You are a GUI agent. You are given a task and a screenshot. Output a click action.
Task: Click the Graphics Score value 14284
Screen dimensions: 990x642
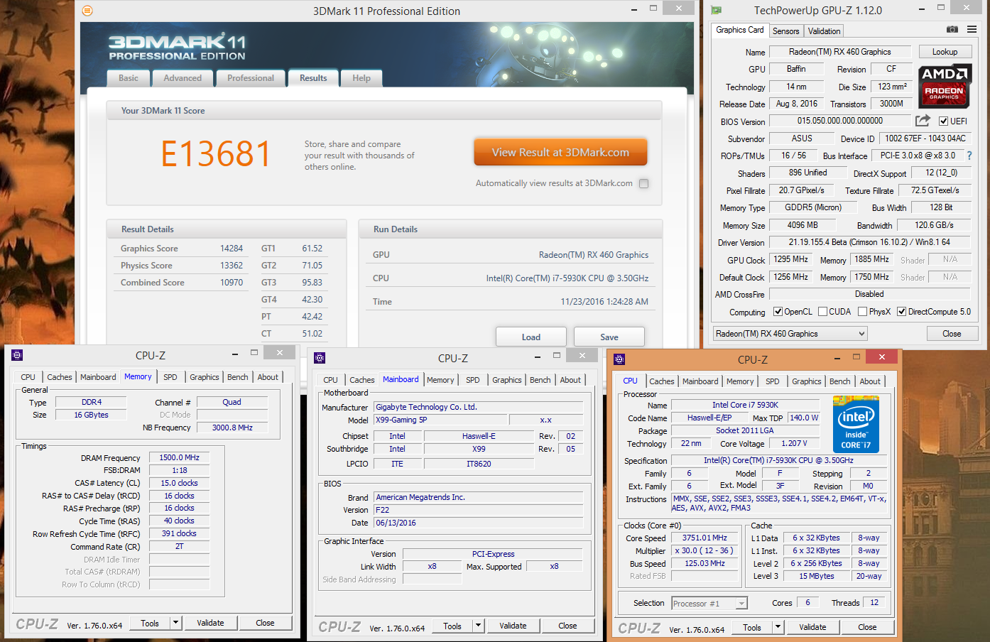pos(231,249)
